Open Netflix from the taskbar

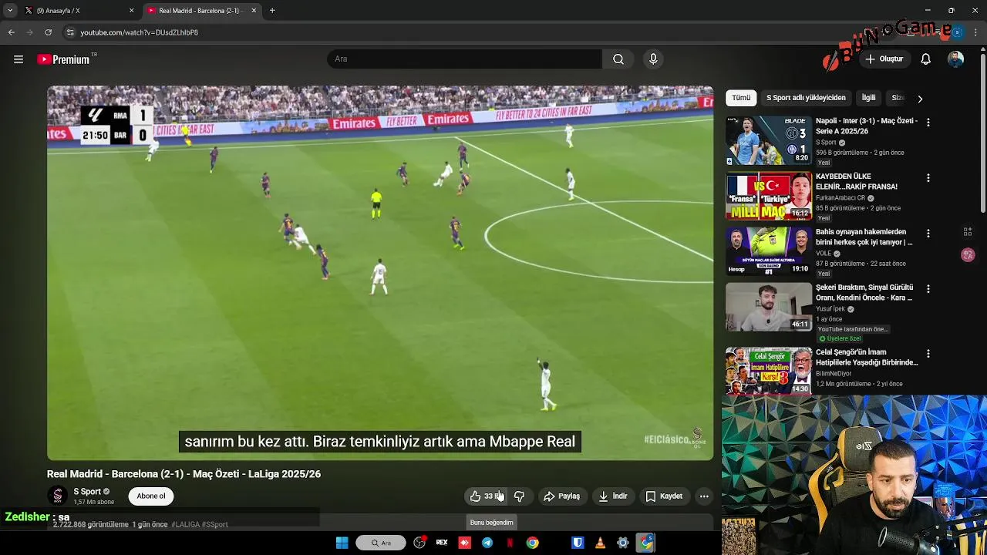510,543
